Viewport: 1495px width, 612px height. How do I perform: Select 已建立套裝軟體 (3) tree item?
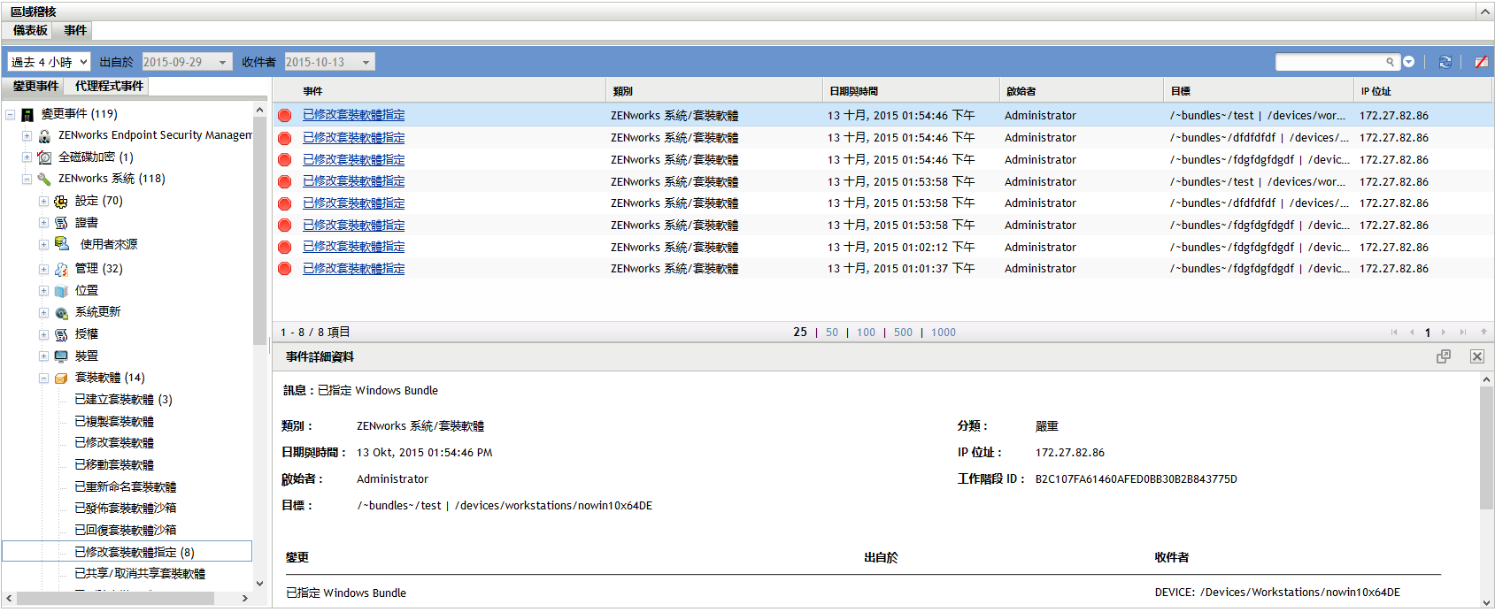pyautogui.click(x=123, y=400)
